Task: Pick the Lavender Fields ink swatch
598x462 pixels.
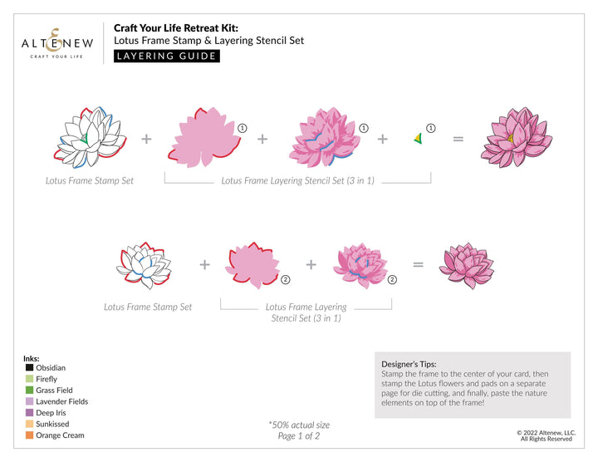Action: pos(29,401)
